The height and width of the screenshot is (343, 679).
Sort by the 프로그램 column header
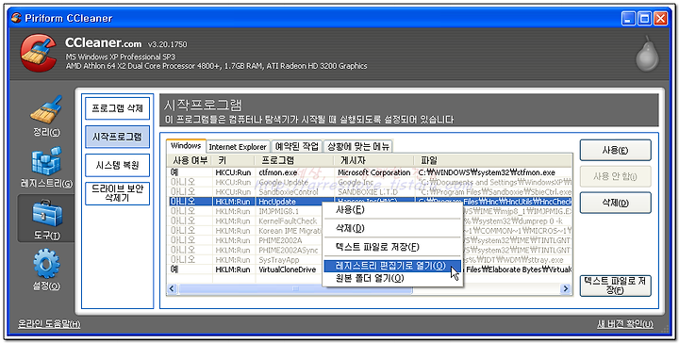click(294, 160)
